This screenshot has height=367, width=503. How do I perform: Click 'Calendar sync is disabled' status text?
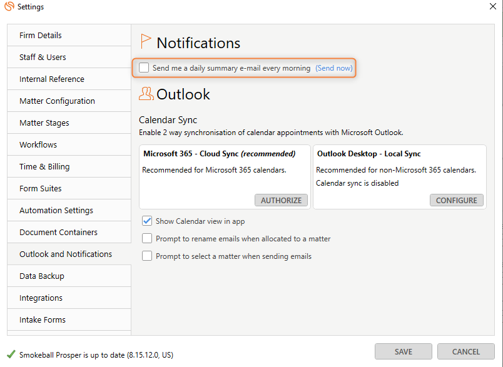[357, 183]
